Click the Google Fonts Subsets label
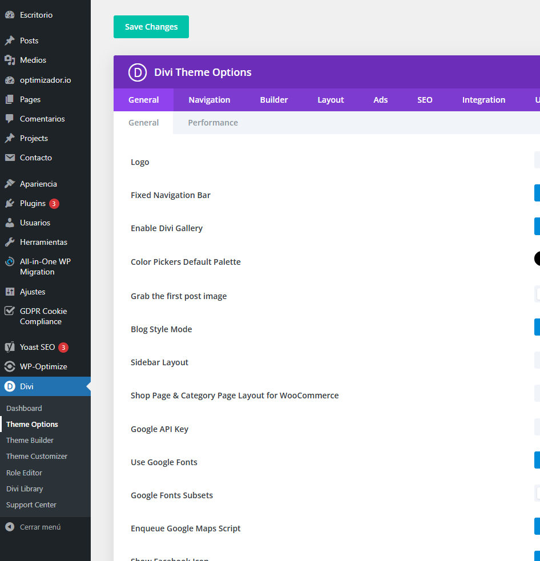 [x=172, y=495]
